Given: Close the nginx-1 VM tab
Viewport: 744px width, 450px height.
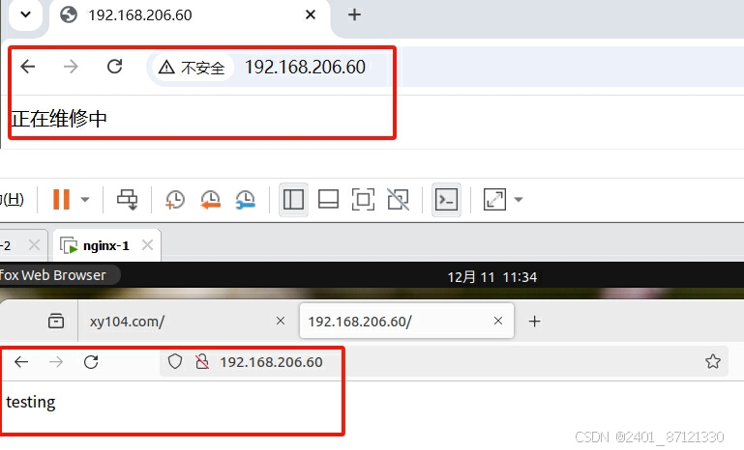Looking at the screenshot, I should tap(148, 245).
